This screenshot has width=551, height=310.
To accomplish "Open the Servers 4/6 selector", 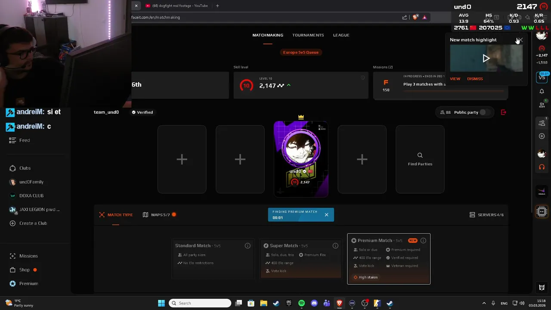I will click(x=486, y=215).
